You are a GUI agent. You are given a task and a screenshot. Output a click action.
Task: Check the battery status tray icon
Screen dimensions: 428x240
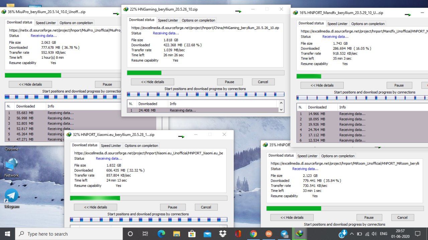point(359,234)
